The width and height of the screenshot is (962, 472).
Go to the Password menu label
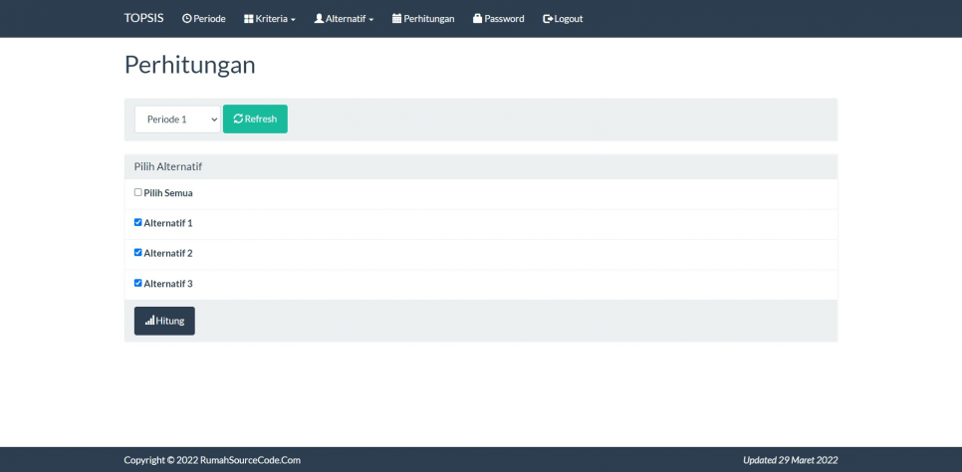[504, 19]
